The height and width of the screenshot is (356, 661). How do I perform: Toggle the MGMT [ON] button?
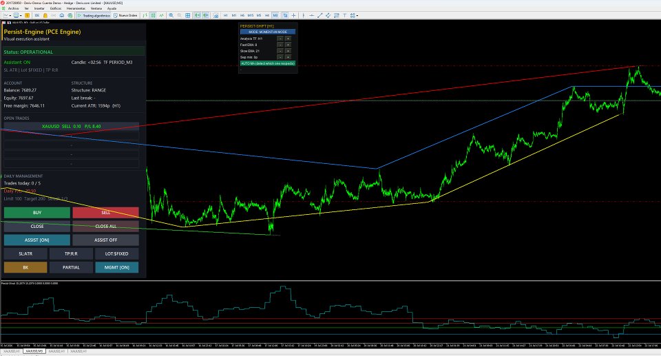(x=117, y=267)
